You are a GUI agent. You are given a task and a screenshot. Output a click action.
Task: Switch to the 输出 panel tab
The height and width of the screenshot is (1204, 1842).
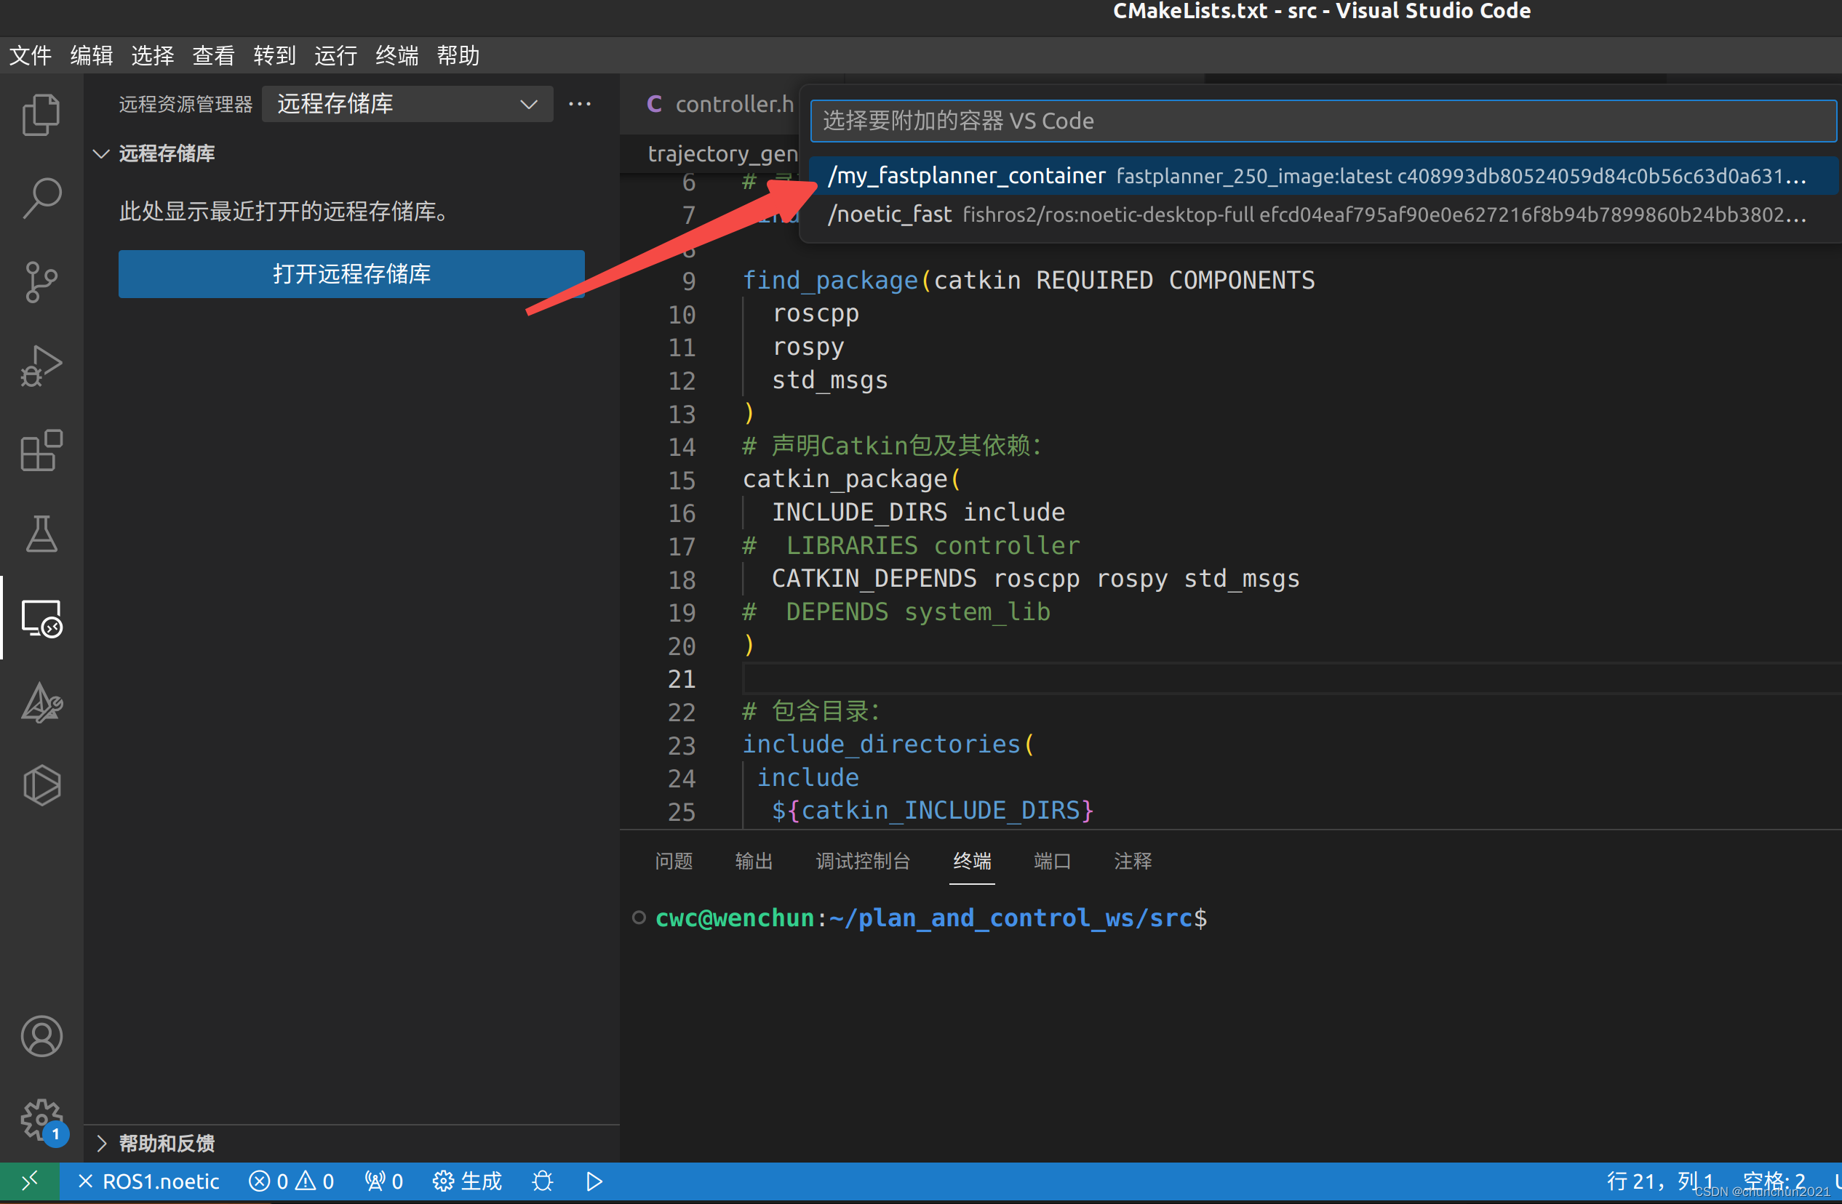[x=754, y=861]
